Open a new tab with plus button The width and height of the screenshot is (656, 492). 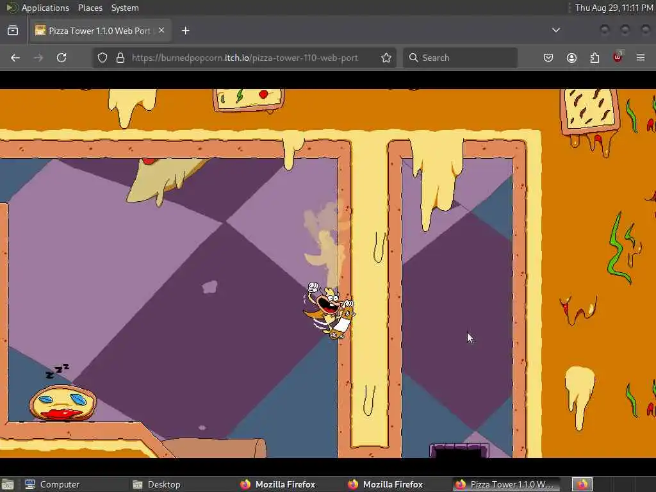pos(186,31)
